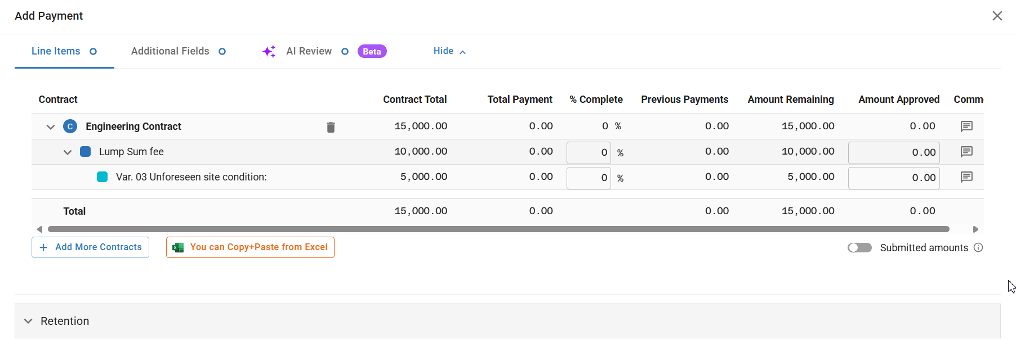Click the AI Review sparkle icon
The width and height of the screenshot is (1016, 344).
pyautogui.click(x=269, y=52)
